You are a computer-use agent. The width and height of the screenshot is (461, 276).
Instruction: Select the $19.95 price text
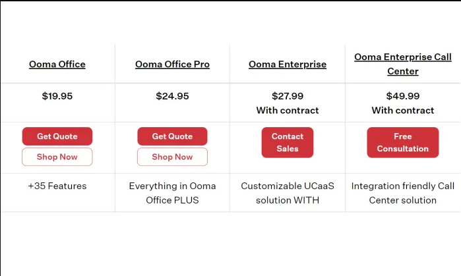point(57,96)
